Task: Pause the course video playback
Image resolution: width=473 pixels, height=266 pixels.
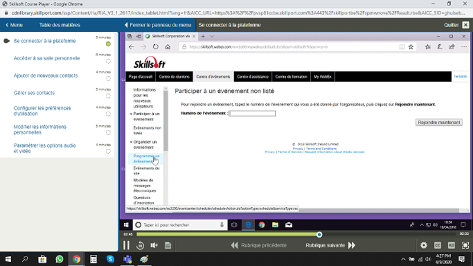Action: point(126,245)
